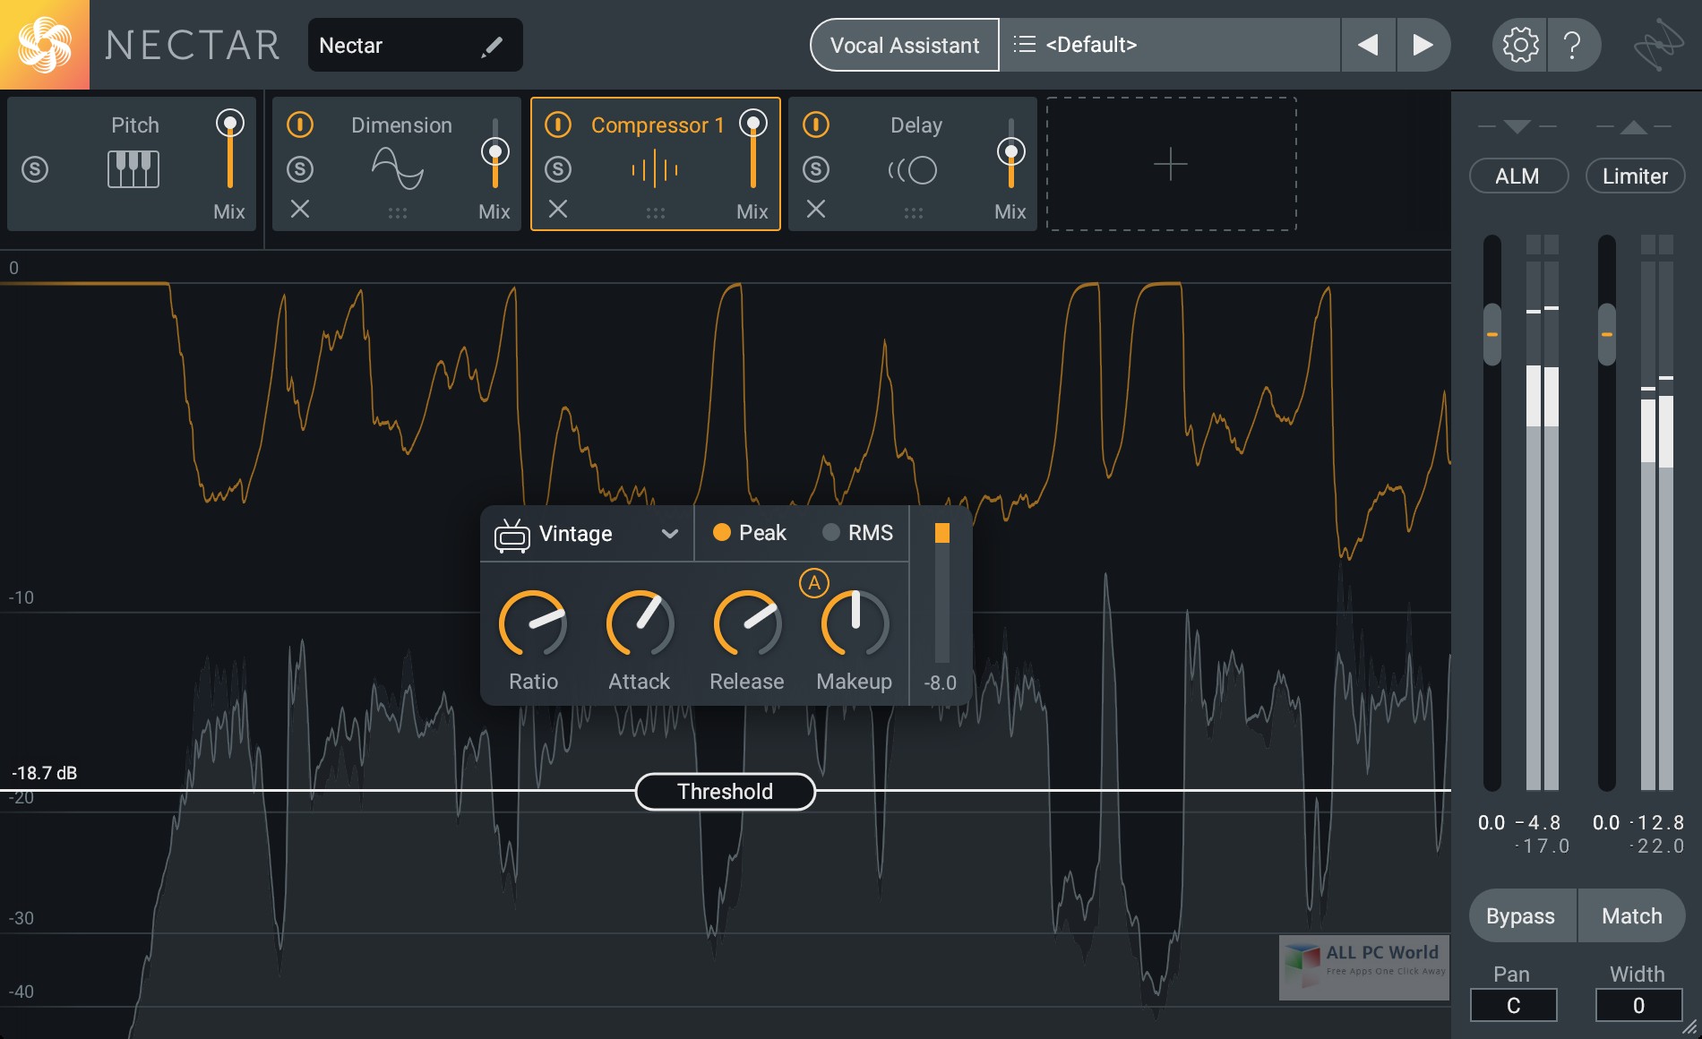Screen dimensions: 1702x1039
Task: Go to previous preset arrow
Action: tap(1368, 45)
